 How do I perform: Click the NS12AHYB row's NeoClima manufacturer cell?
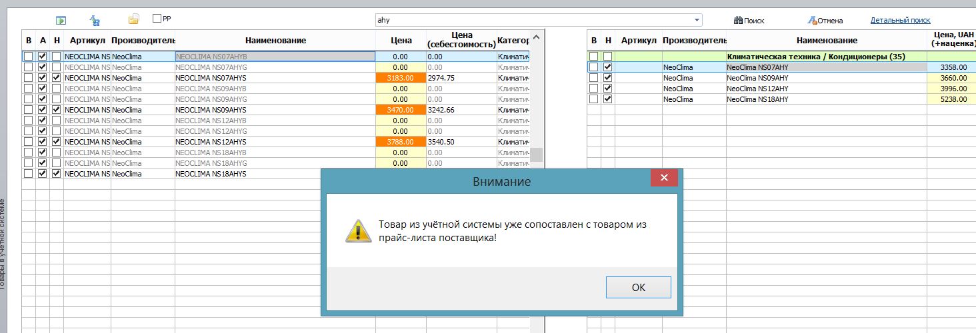point(143,121)
